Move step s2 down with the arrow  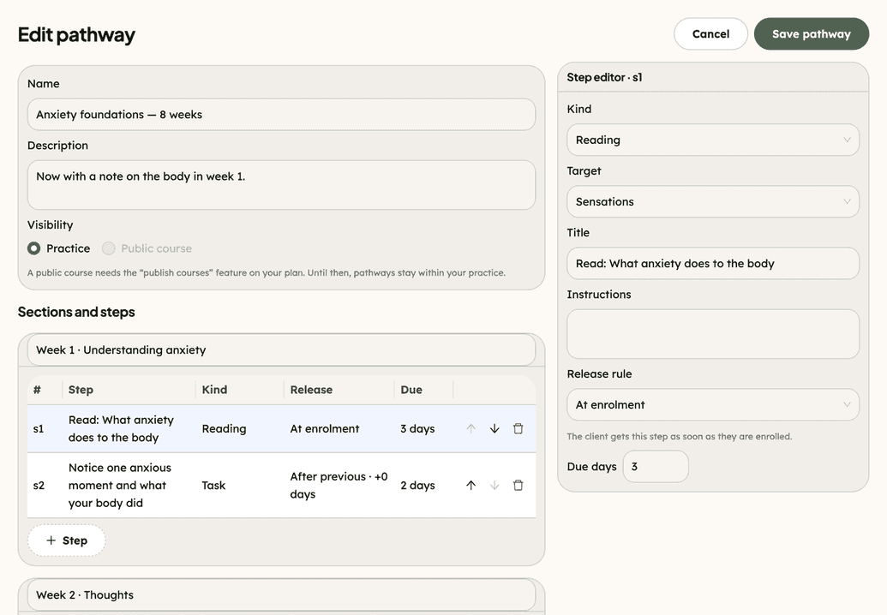(x=494, y=485)
